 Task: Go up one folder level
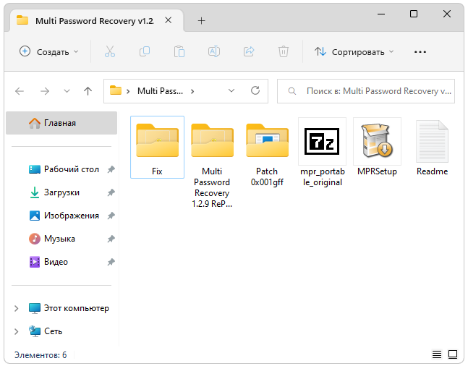(x=88, y=91)
